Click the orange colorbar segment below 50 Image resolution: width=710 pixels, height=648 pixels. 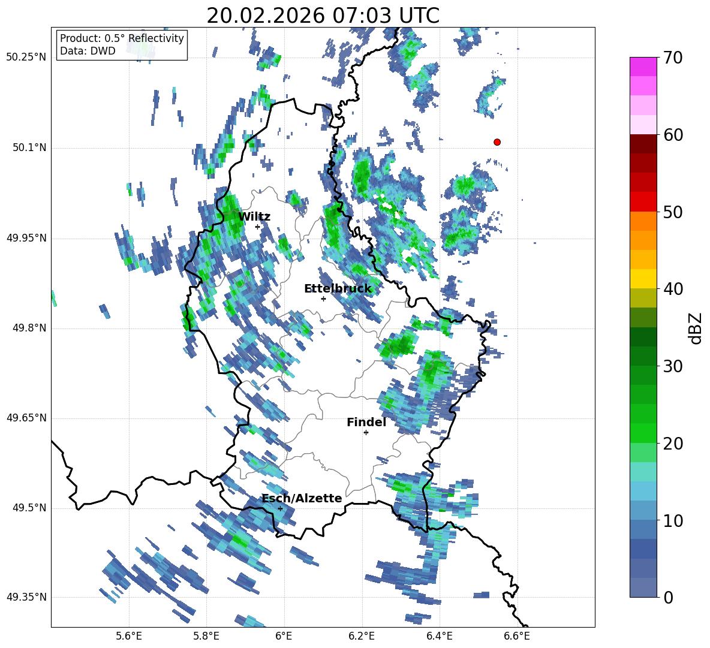(x=643, y=221)
